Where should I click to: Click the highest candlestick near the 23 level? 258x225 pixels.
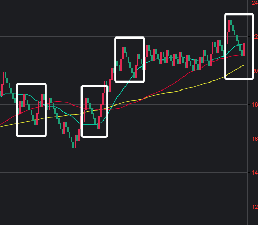pos(230,25)
